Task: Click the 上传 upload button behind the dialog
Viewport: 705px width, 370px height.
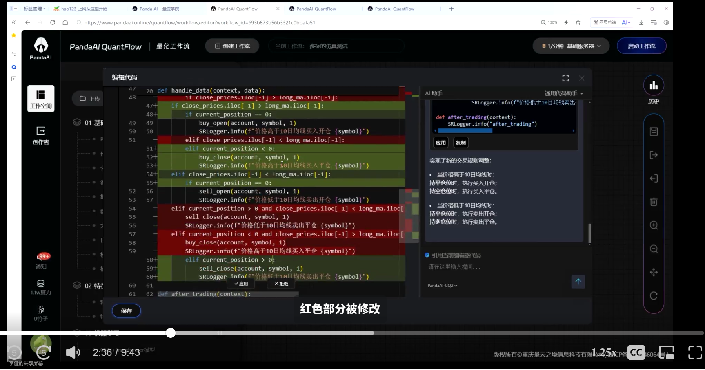Action: 89,99
